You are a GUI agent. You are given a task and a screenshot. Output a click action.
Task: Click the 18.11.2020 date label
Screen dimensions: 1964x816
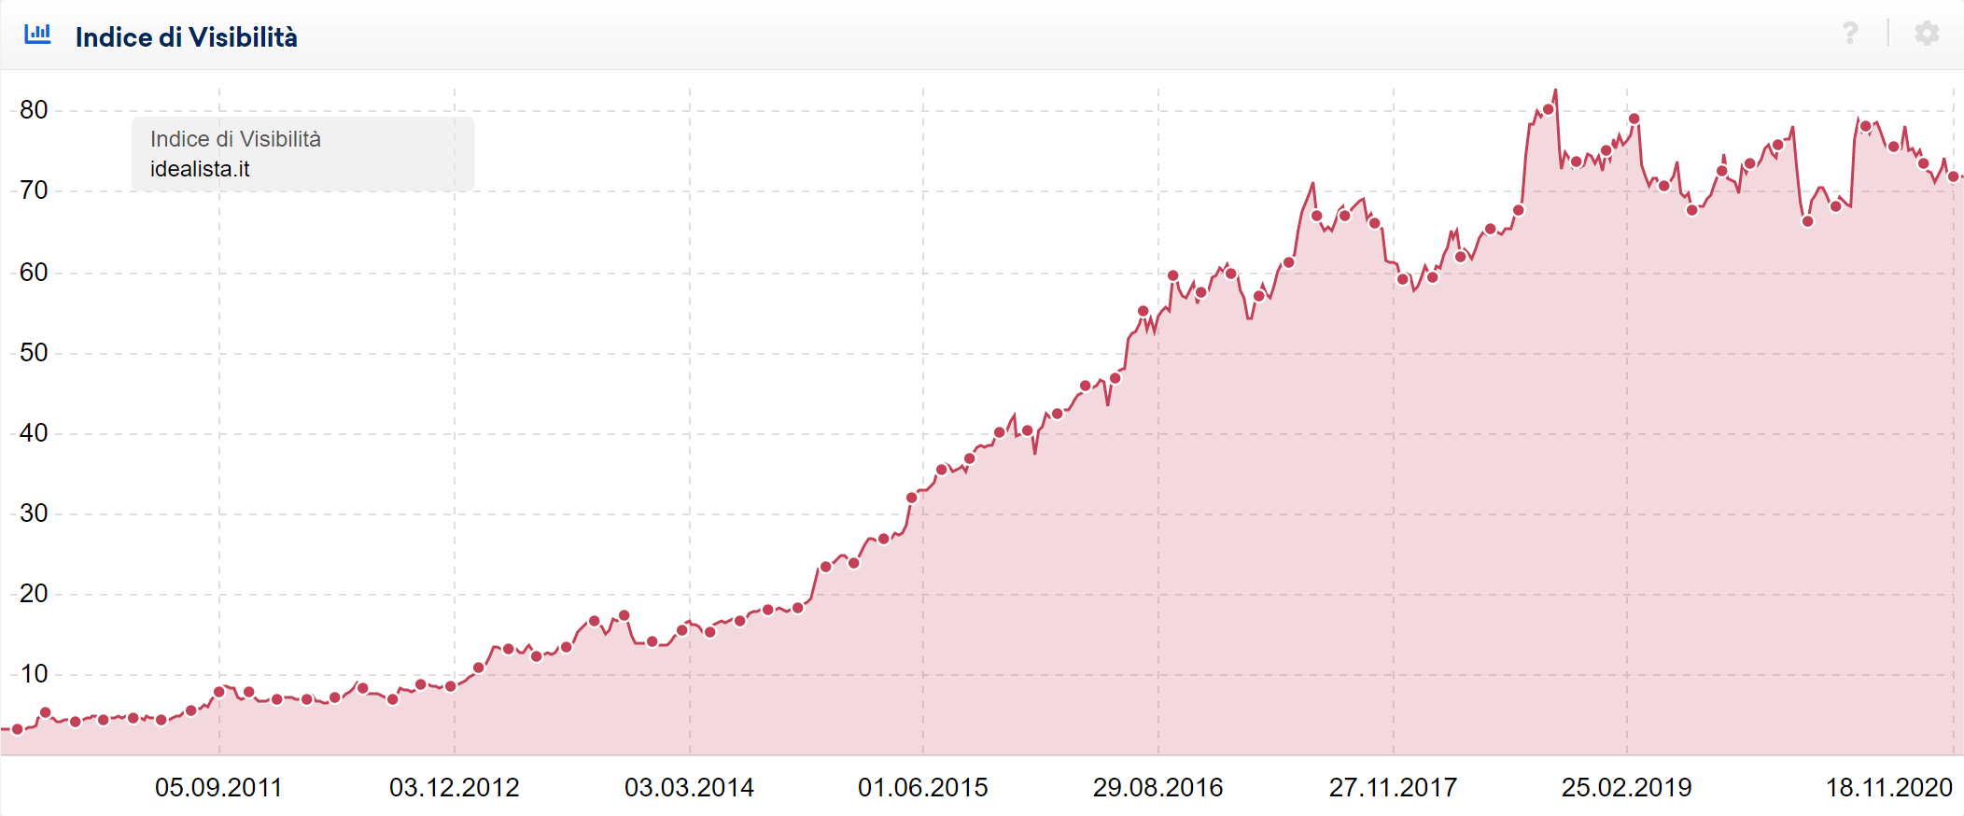(1889, 788)
